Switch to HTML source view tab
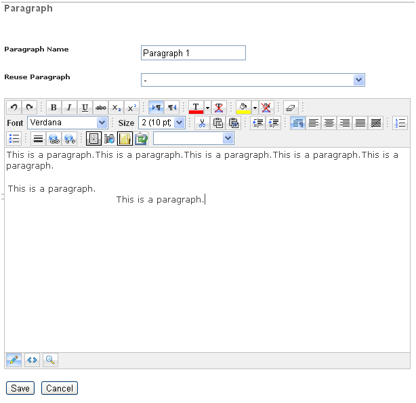416x403 pixels. pyautogui.click(x=32, y=360)
